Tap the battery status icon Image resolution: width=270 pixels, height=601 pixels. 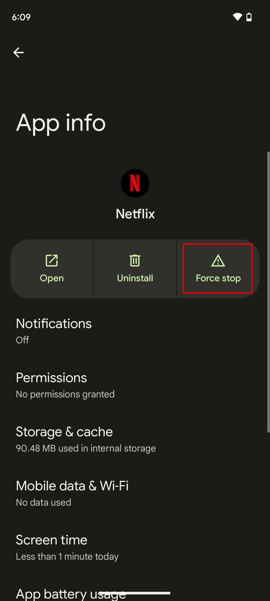249,17
